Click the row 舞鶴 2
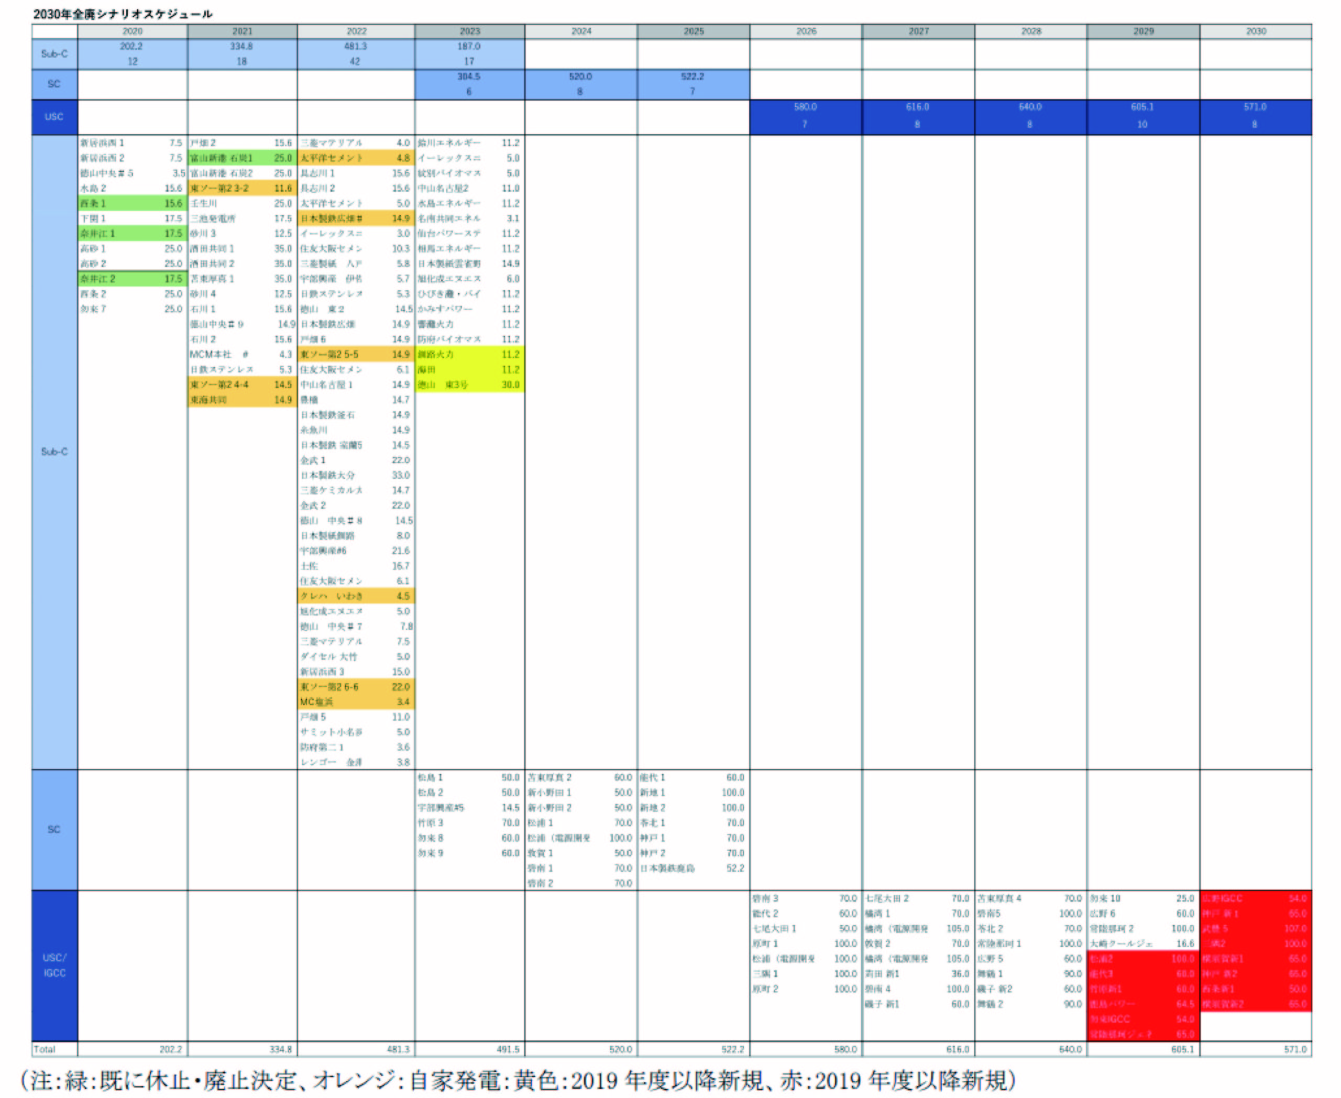This screenshot has width=1341, height=1098. point(1030,1004)
